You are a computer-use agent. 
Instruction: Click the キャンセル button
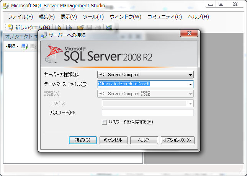(x=113, y=140)
